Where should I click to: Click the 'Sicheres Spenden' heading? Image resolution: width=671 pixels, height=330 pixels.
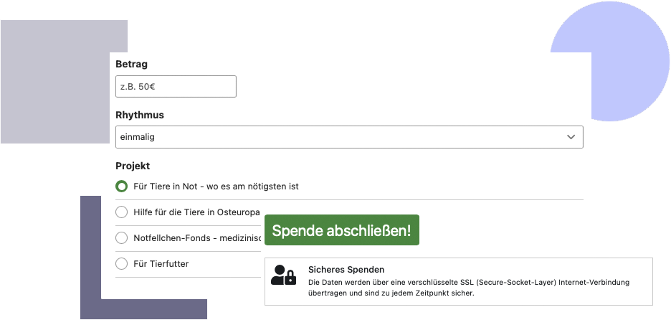point(346,270)
